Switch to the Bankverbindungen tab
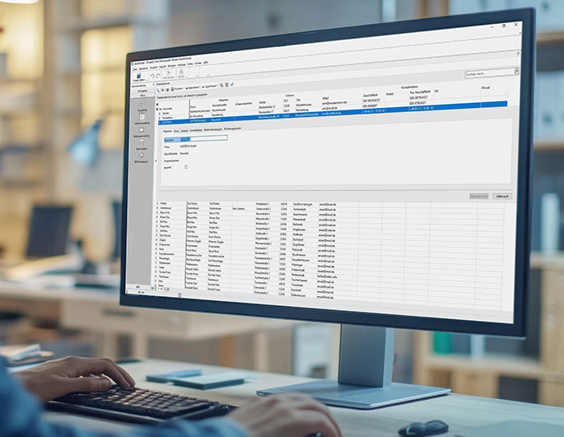 tap(213, 129)
